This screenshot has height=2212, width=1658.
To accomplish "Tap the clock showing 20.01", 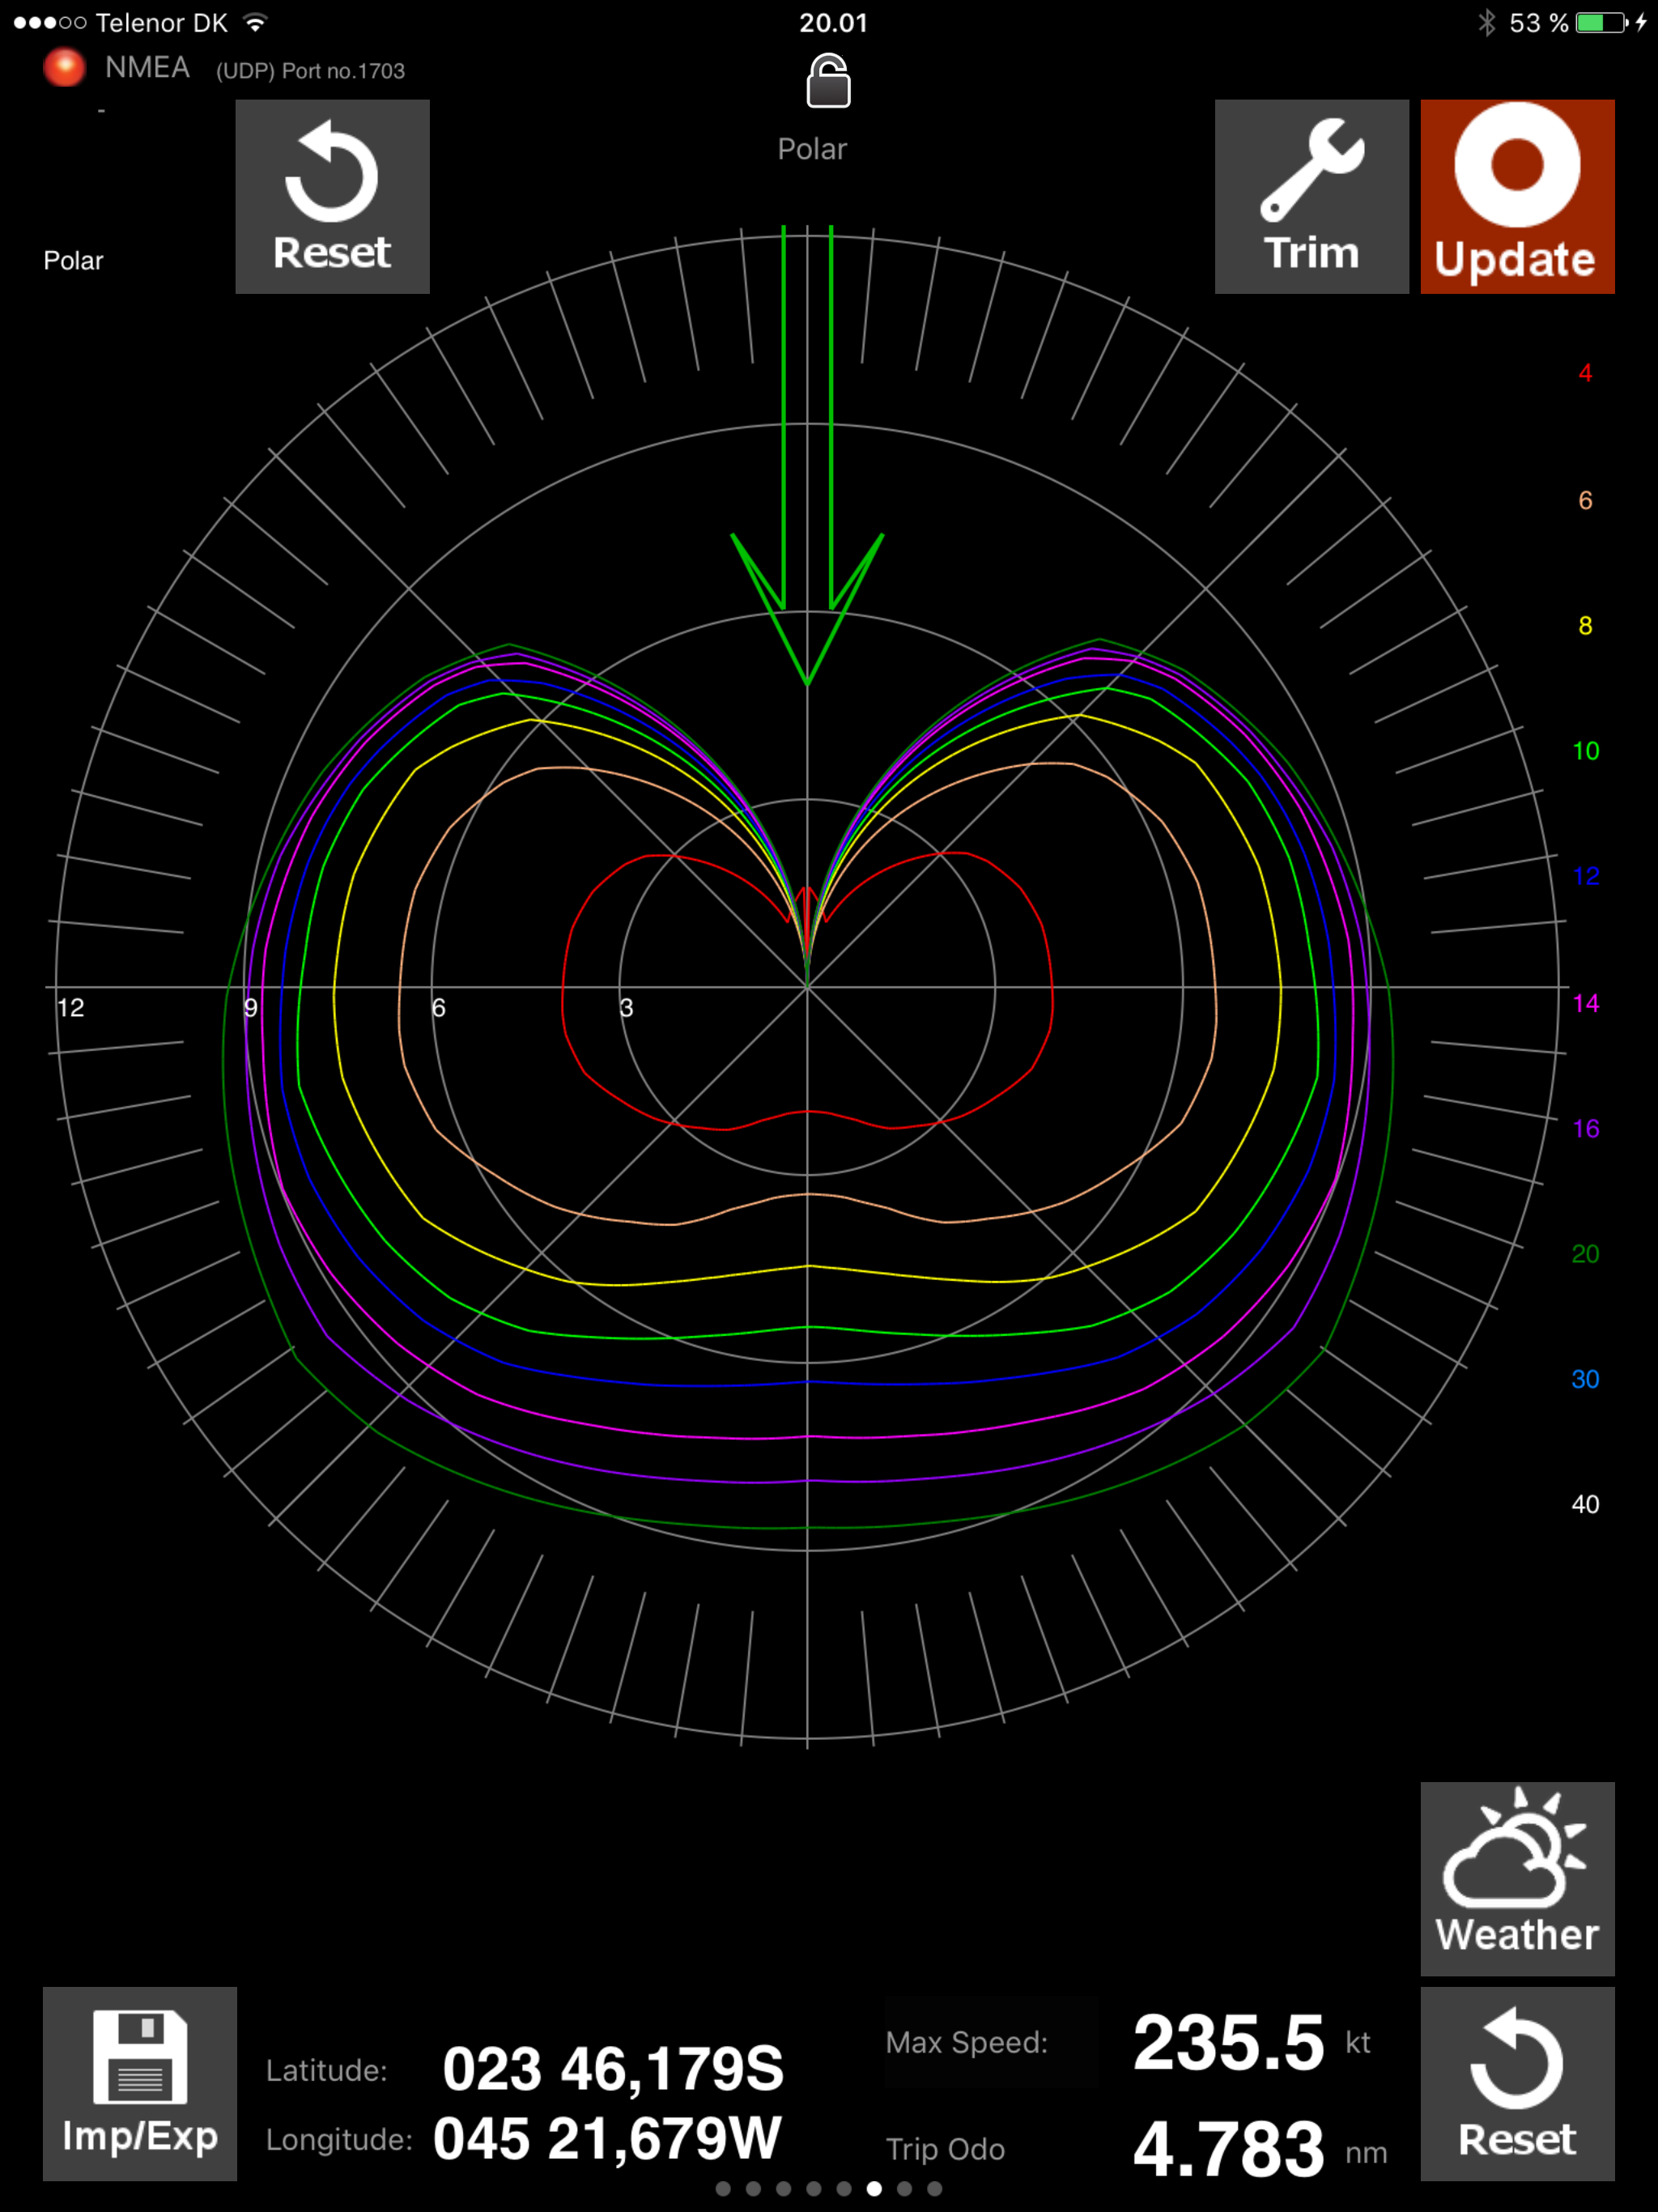I will pyautogui.click(x=833, y=22).
